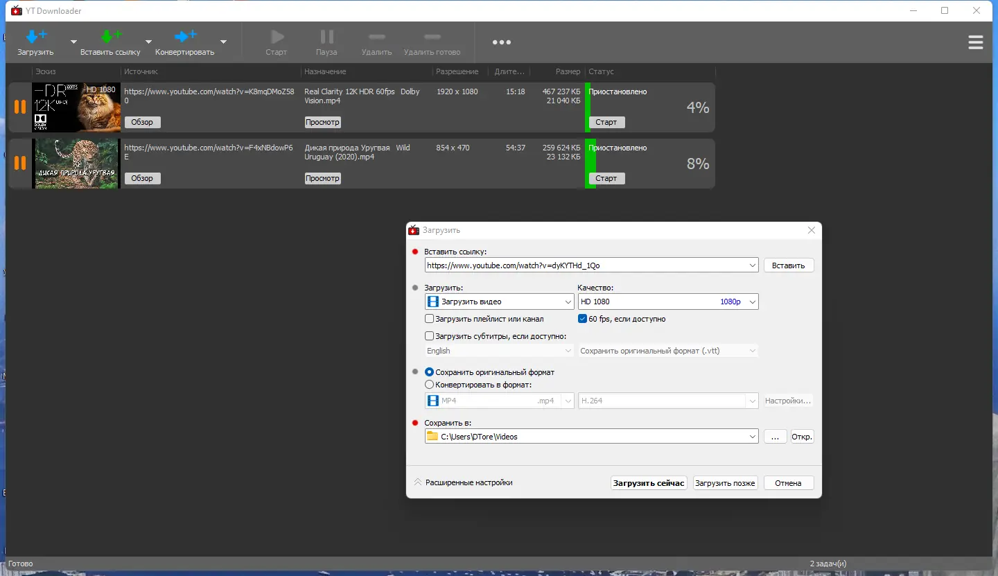Click the Пауза toolbar icon
This screenshot has width=998, height=576.
pyautogui.click(x=326, y=37)
